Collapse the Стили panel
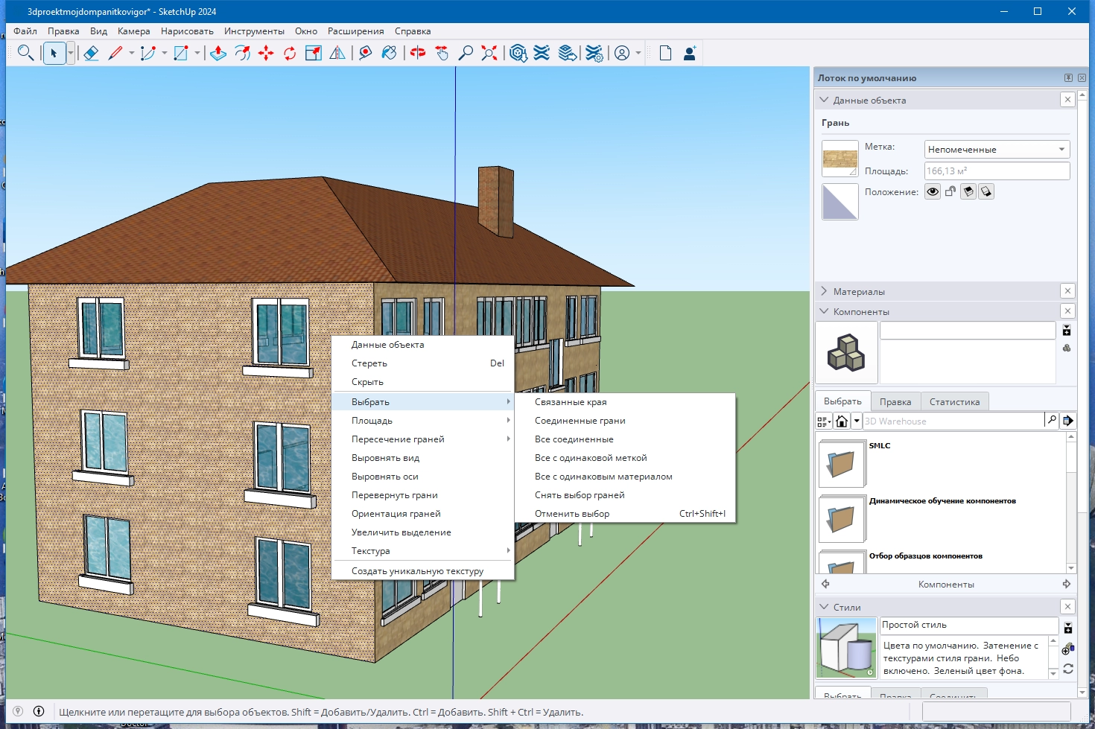This screenshot has height=729, width=1095. pyautogui.click(x=824, y=607)
